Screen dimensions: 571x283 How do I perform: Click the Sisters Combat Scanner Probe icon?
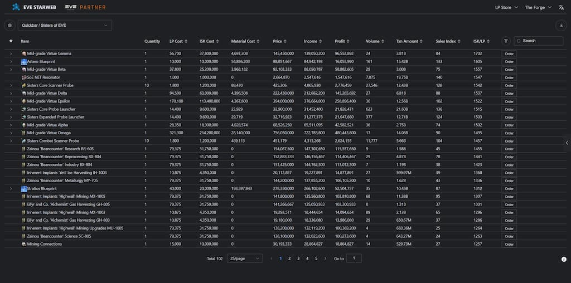coord(24,141)
